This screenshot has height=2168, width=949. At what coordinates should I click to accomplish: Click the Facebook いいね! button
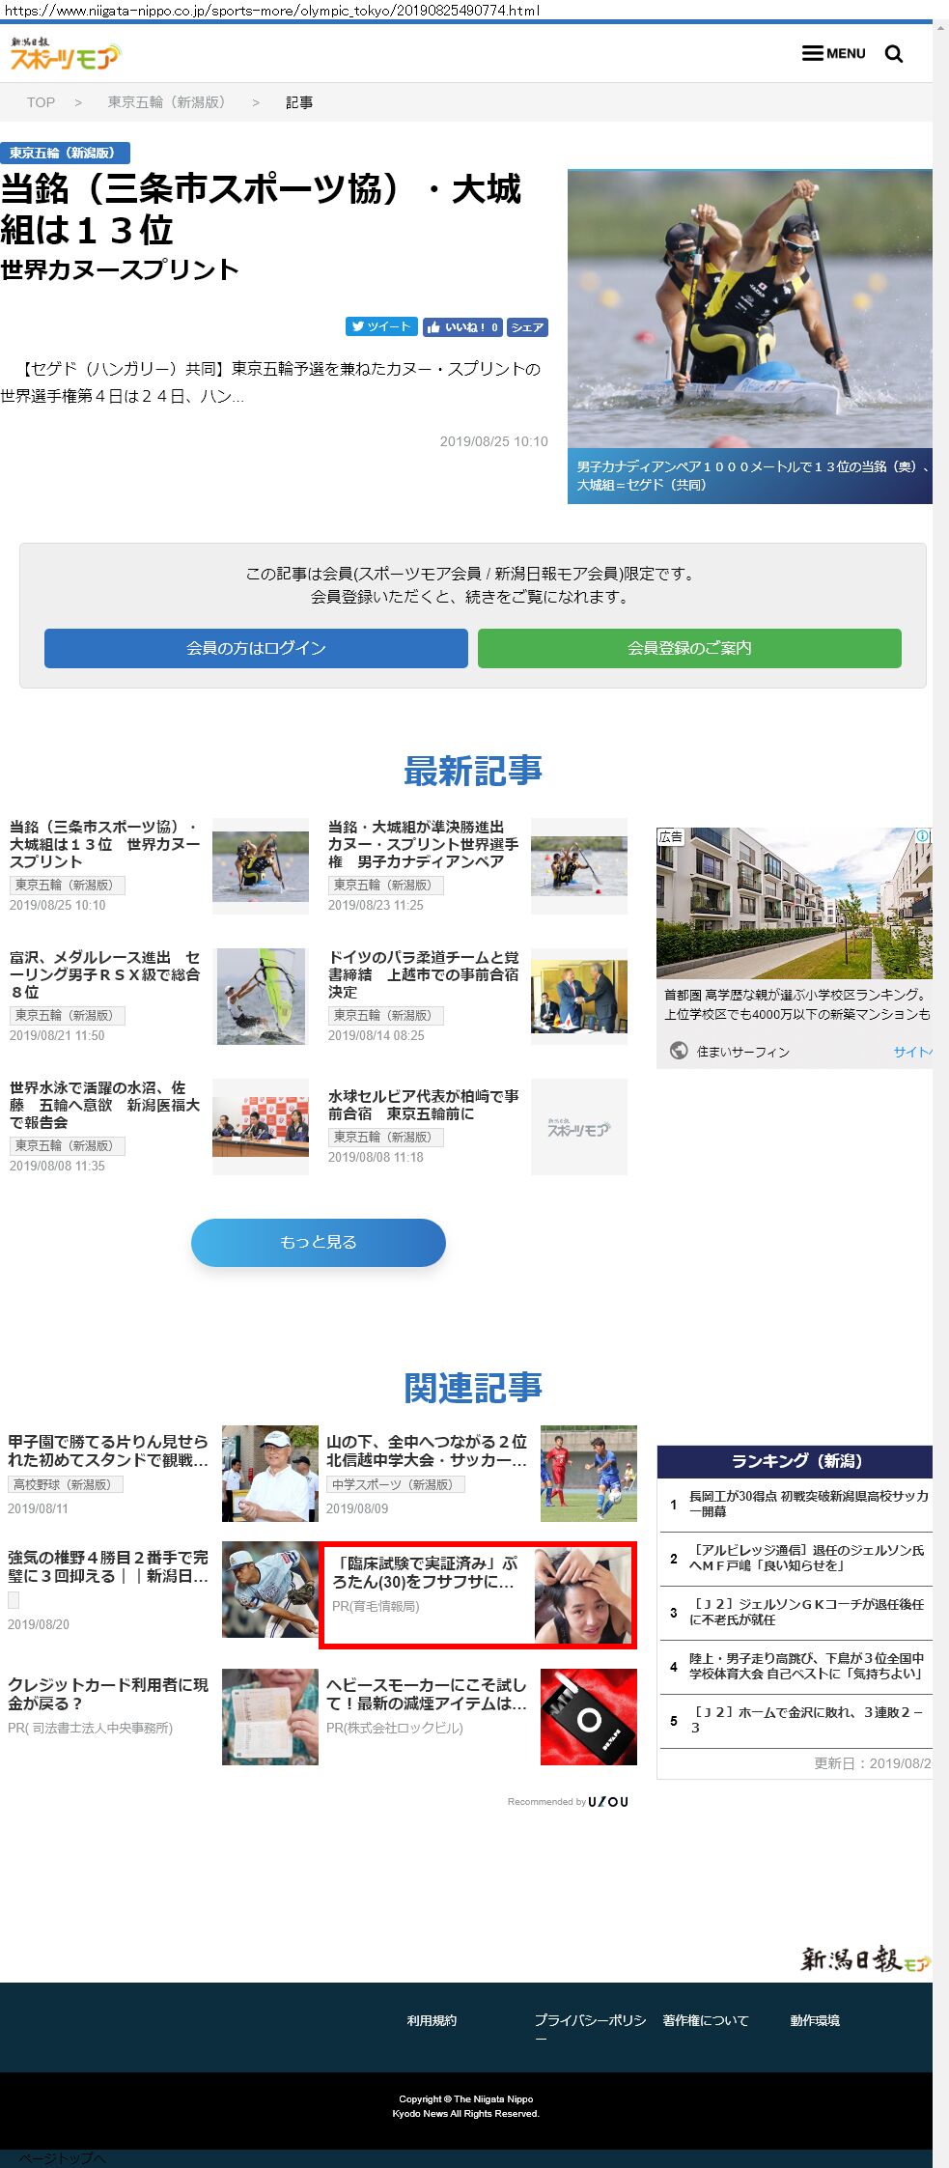click(461, 327)
